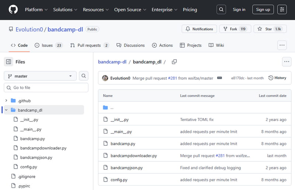Screen dimensions: 295x190
Task: Open bandcamp.py in file table
Action: (x=123, y=144)
